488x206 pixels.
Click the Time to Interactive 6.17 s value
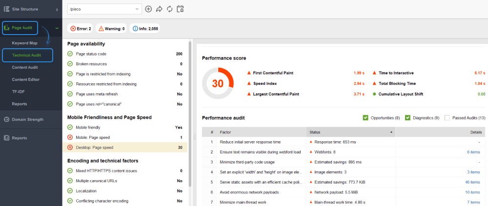coord(480,73)
